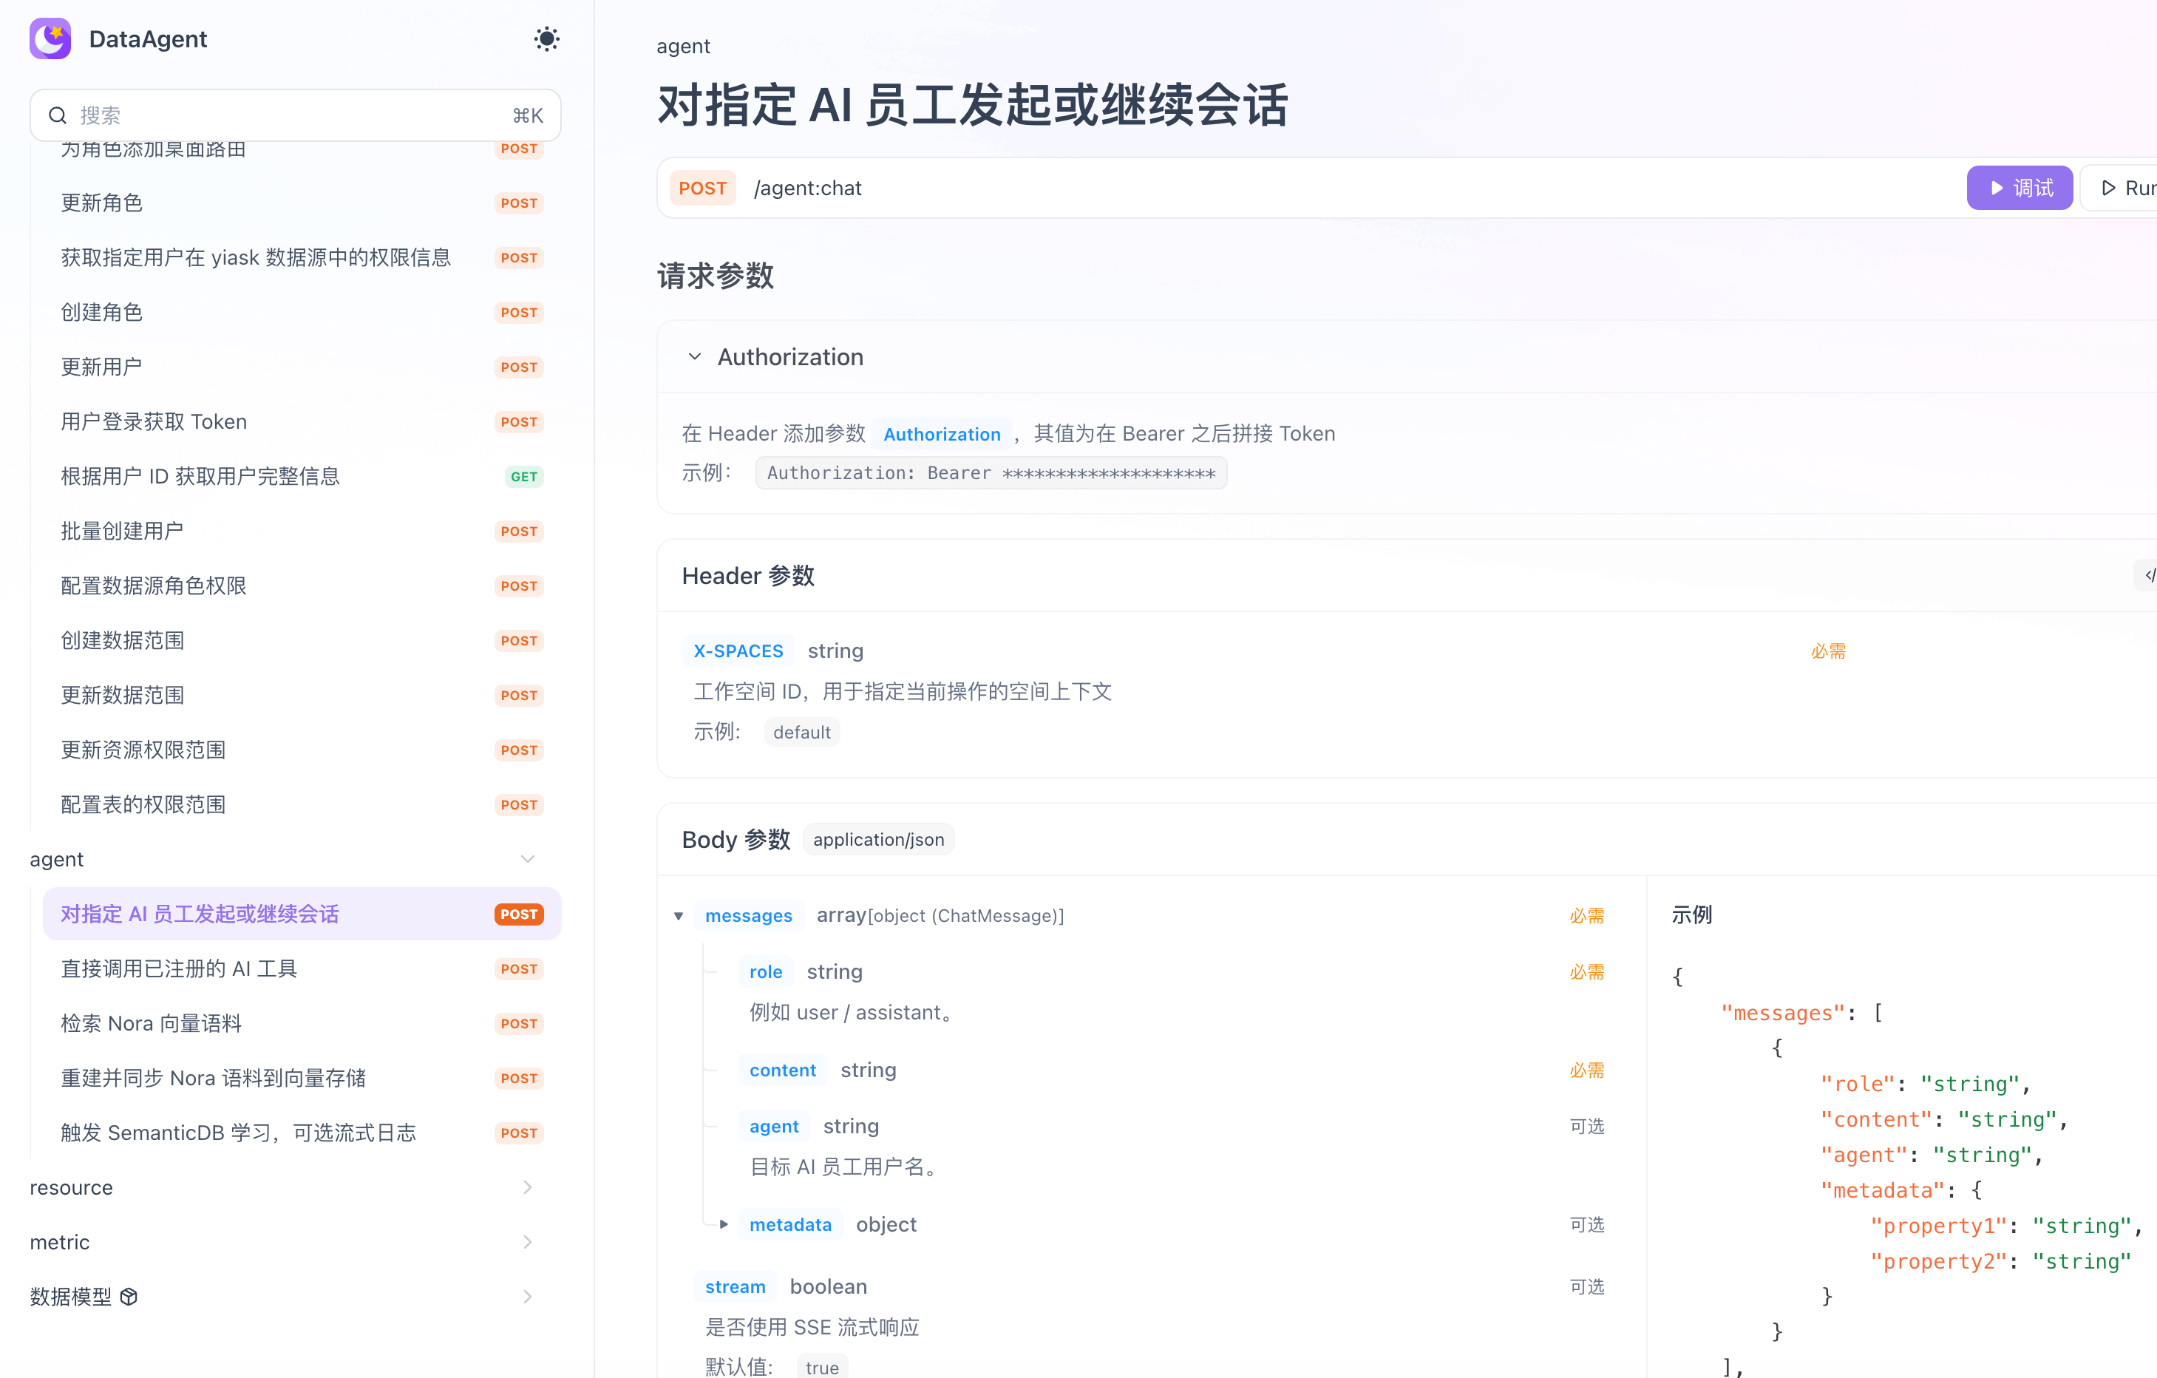Screen dimensions: 2157x1378
Task: Click the cube icon next to 数据模型
Action: 129,1297
